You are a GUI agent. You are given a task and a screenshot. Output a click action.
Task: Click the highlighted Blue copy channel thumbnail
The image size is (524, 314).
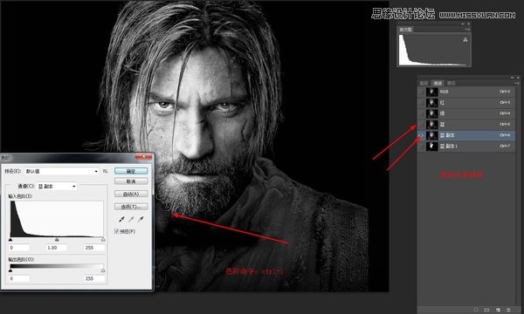(432, 135)
